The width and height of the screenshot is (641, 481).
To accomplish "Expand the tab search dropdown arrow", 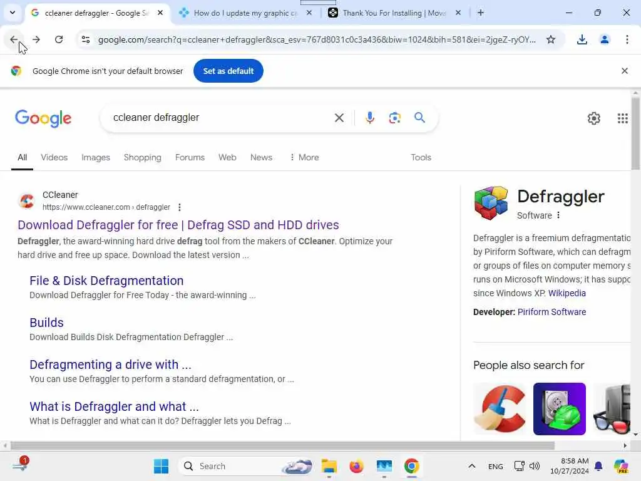I will 13,13.
